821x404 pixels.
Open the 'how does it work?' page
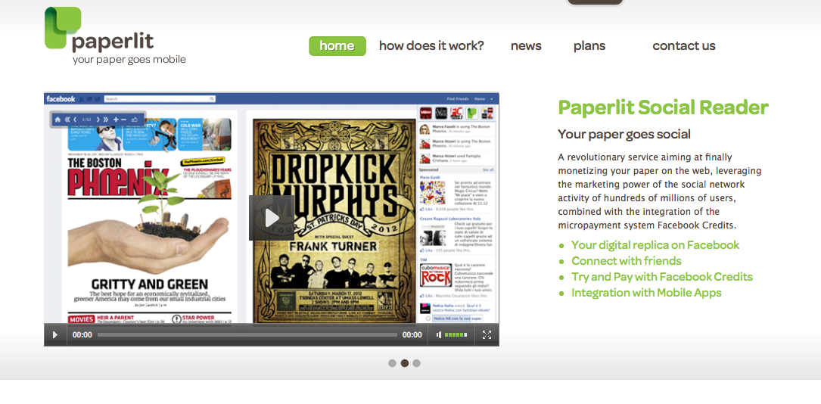click(431, 46)
